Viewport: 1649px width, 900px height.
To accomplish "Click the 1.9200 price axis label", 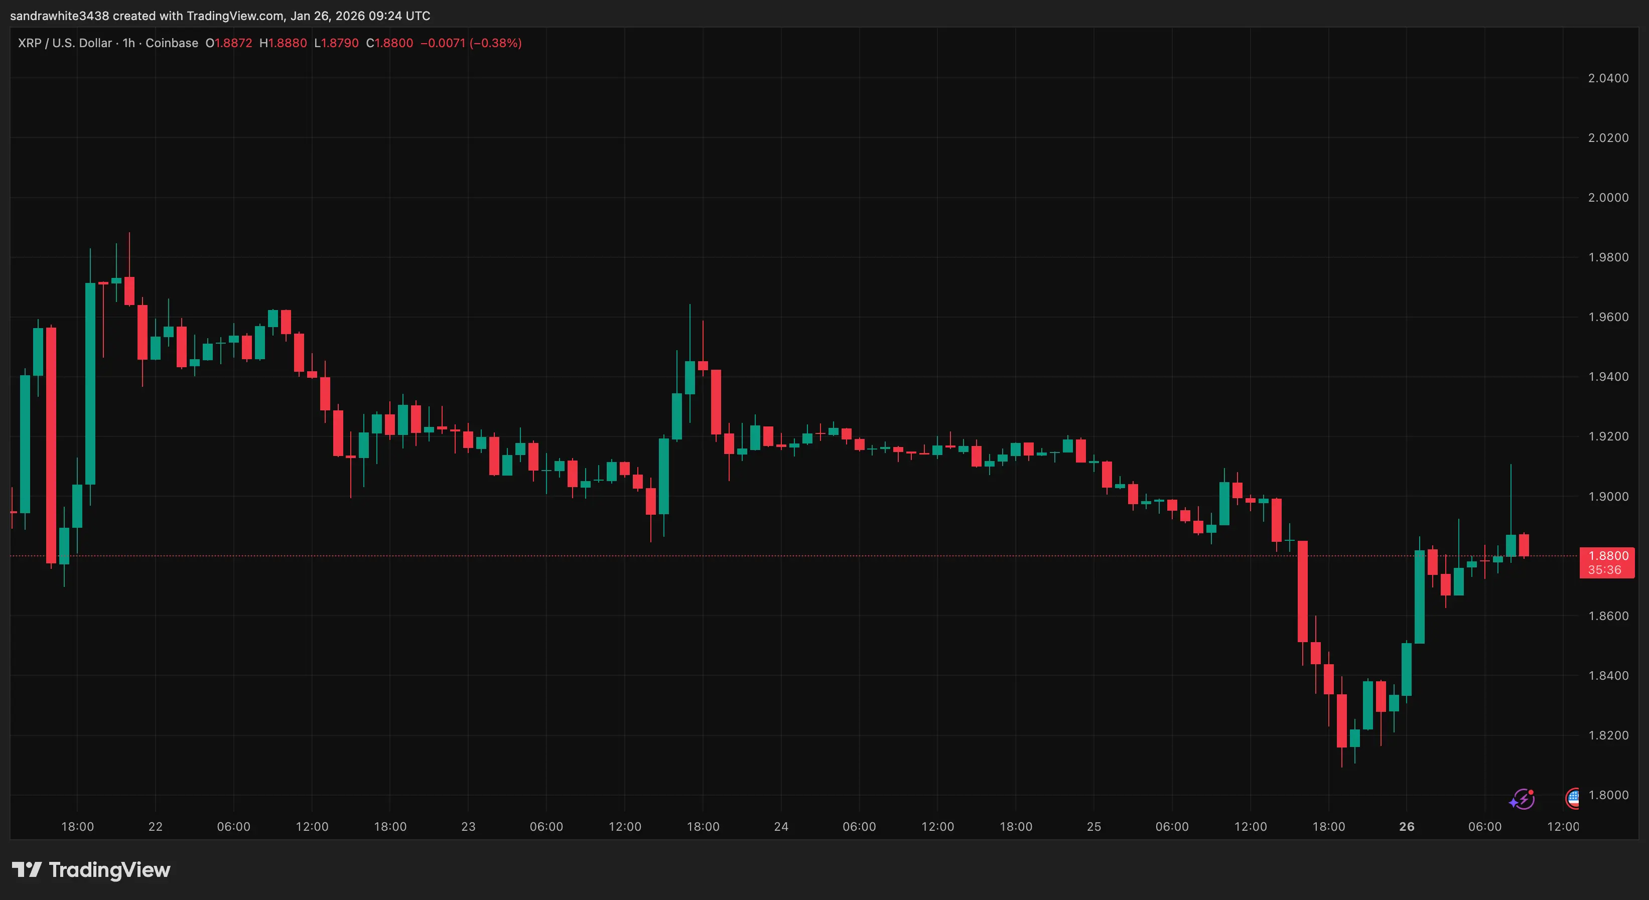I will (x=1608, y=436).
